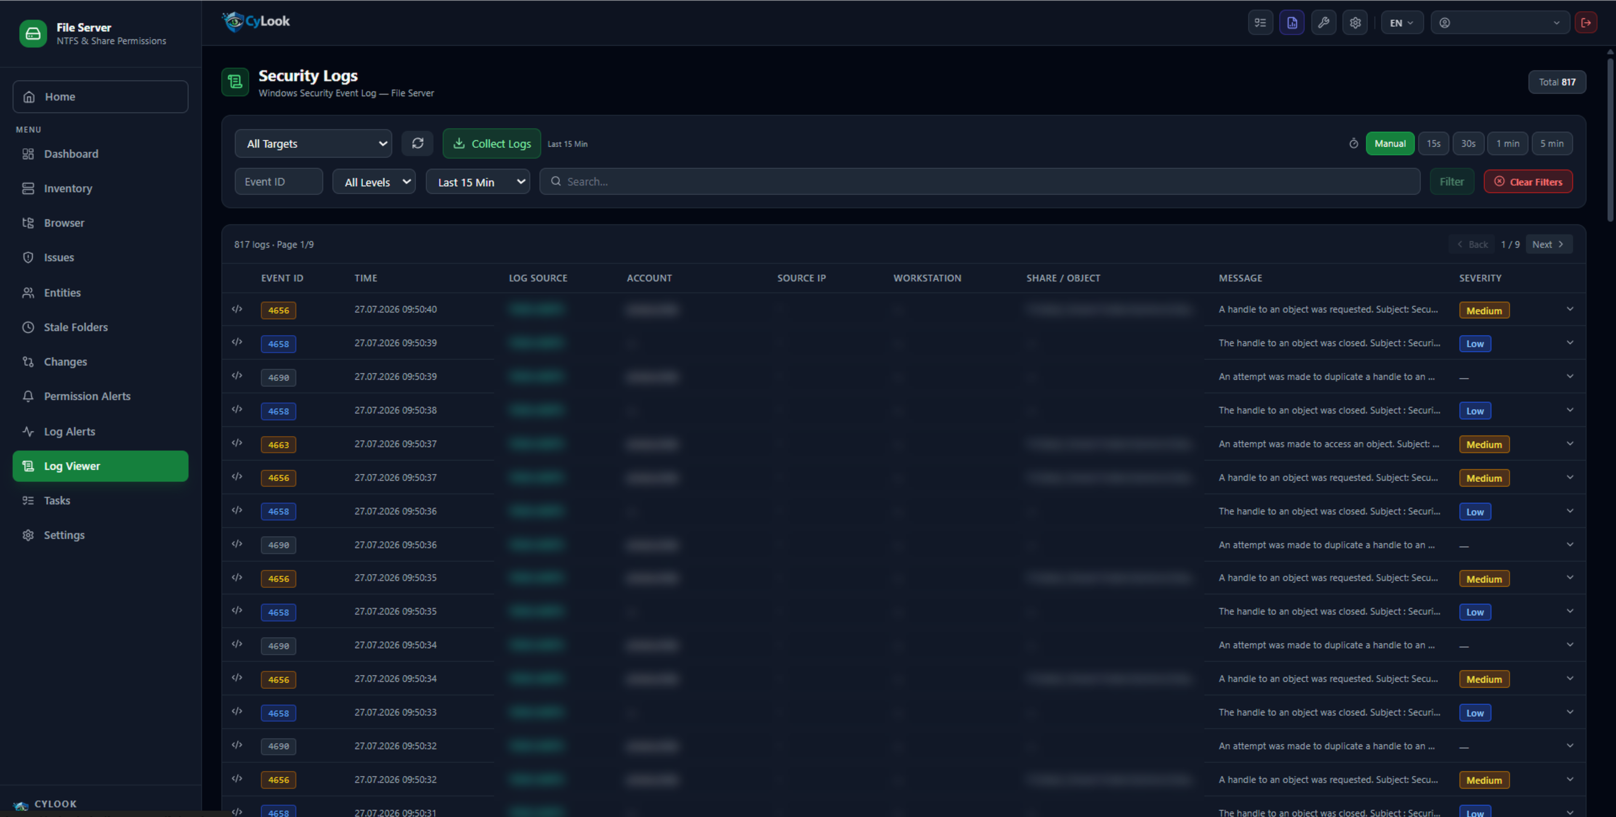Click the Medium badge on the 4663 row
Screen dimensions: 1616x817
1484,445
